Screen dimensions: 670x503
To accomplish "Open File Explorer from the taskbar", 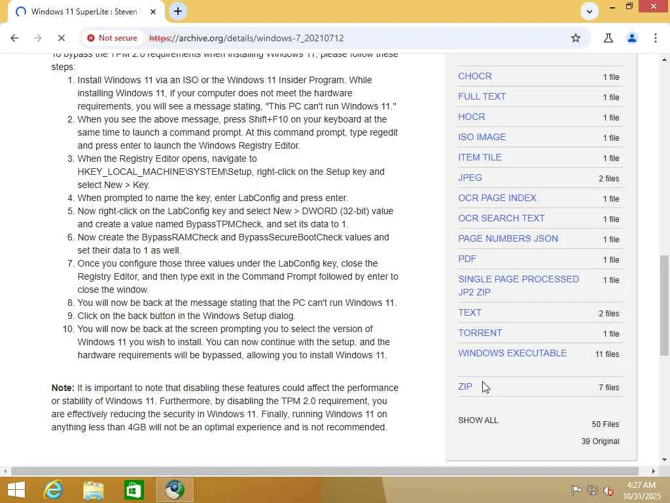I will point(93,490).
